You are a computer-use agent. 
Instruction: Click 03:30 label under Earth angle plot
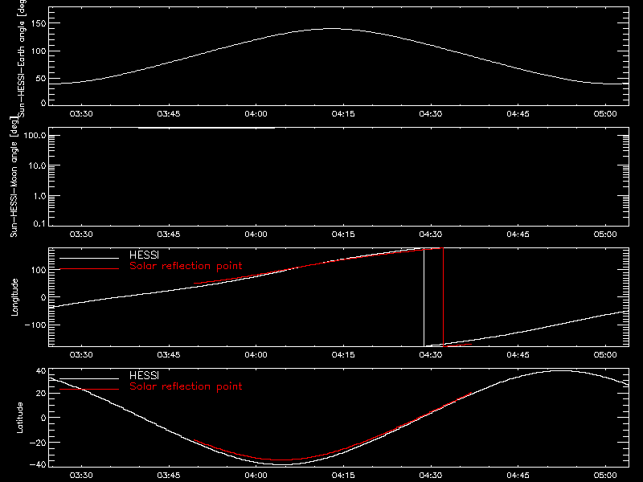point(81,114)
